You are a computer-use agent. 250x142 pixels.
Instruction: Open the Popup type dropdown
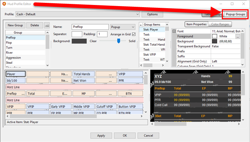(123, 27)
